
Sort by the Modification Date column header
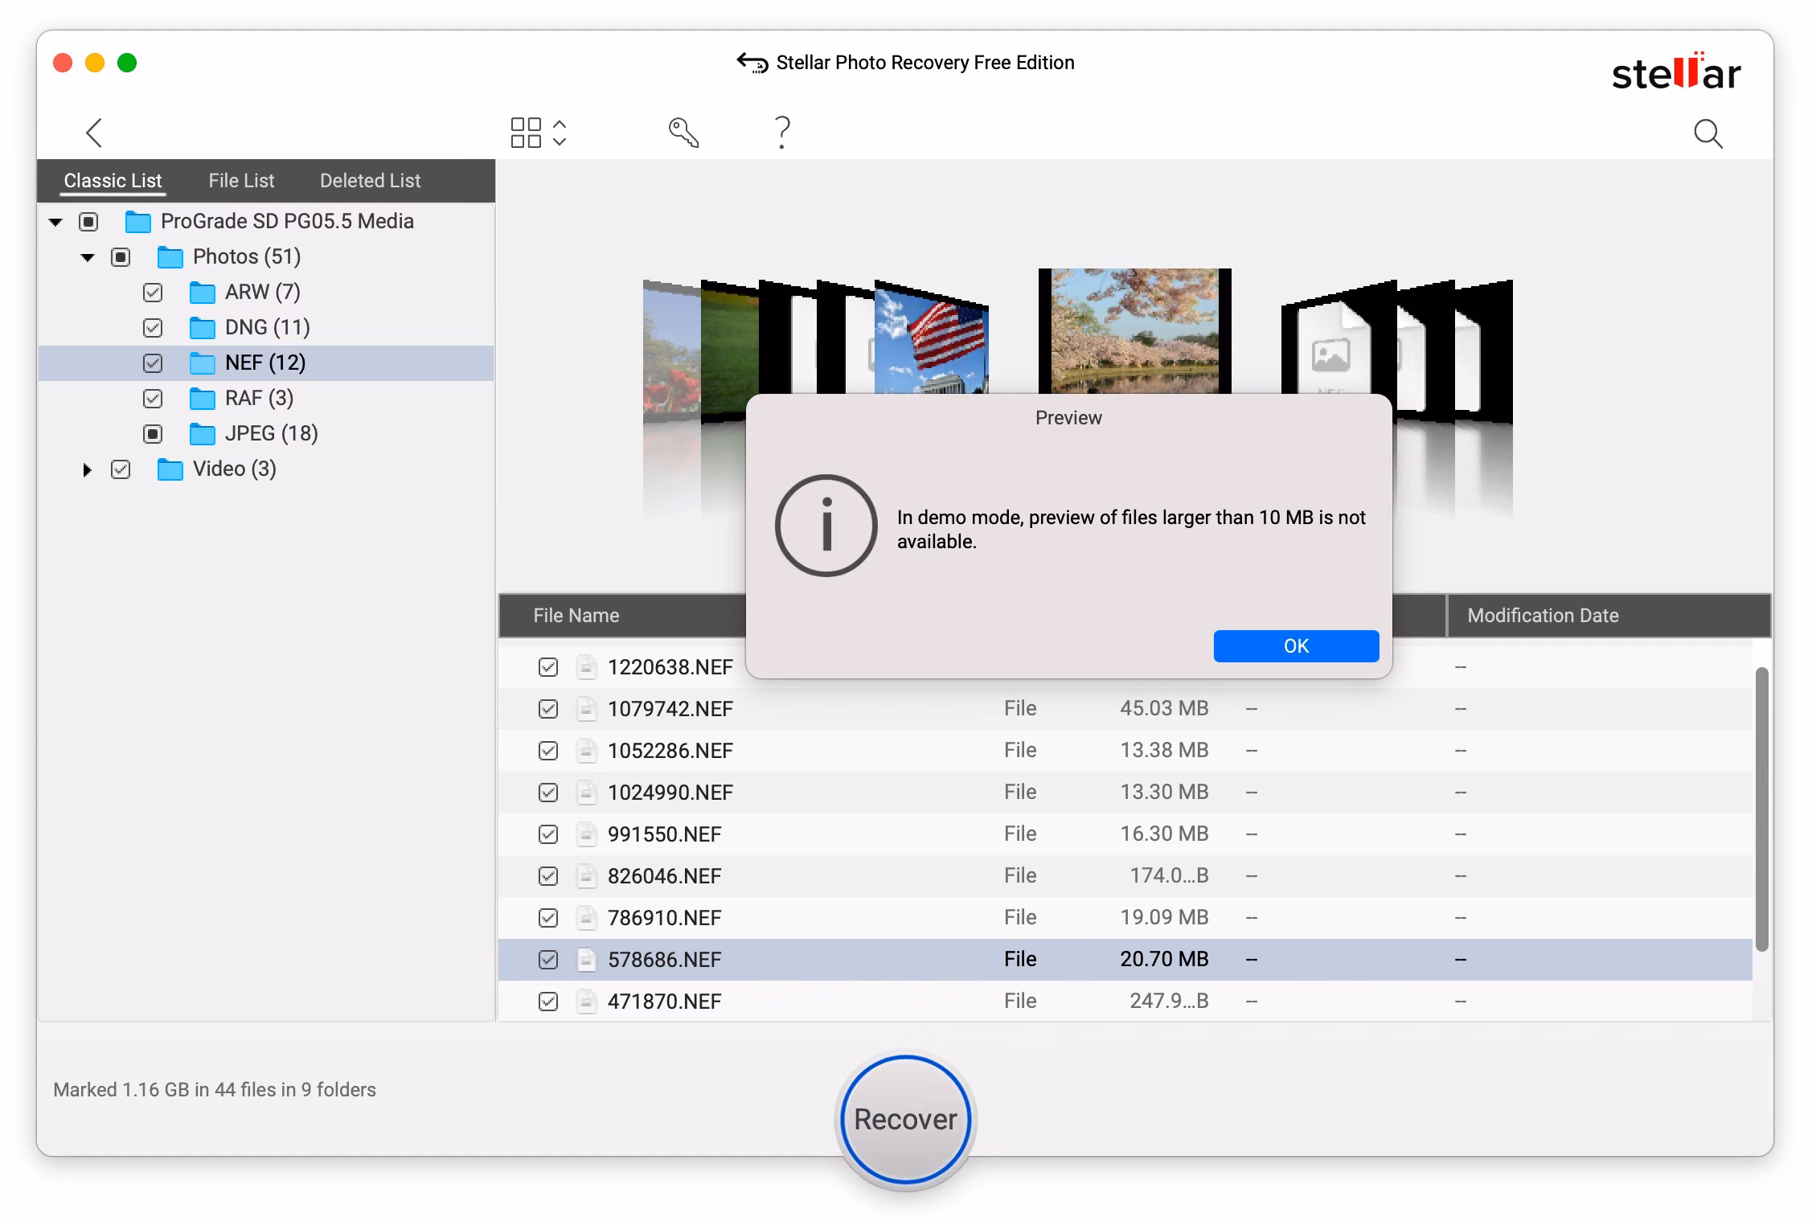pyautogui.click(x=1543, y=616)
